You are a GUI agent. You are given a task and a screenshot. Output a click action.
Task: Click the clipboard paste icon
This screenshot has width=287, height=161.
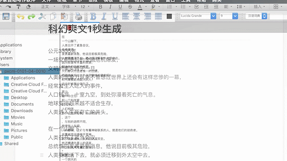64,17
